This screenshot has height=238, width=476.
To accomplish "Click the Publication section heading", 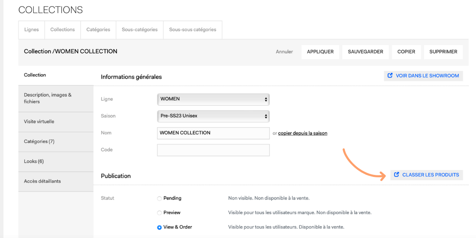I will pos(116,176).
